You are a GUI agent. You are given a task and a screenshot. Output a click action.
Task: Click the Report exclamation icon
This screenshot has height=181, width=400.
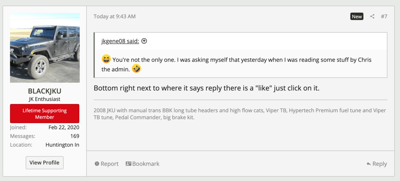coord(97,164)
